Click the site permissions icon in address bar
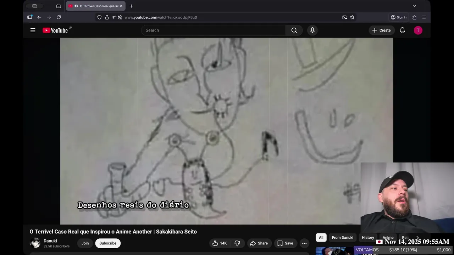This screenshot has height=255, width=454. [114, 17]
